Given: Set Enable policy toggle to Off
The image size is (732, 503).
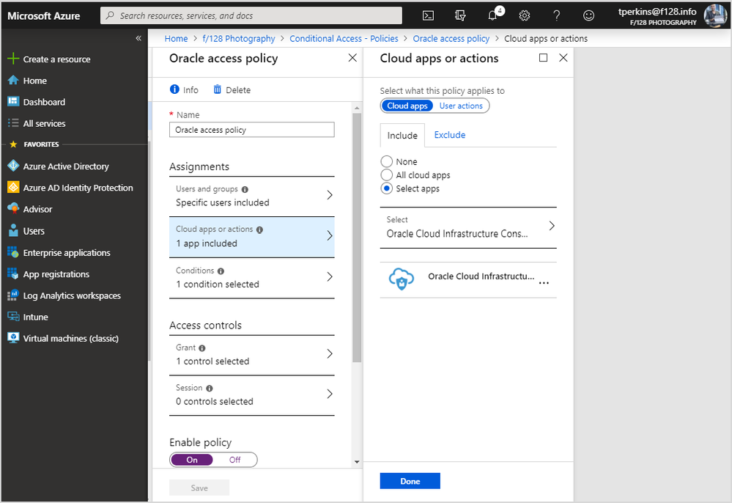Looking at the screenshot, I should [x=235, y=460].
